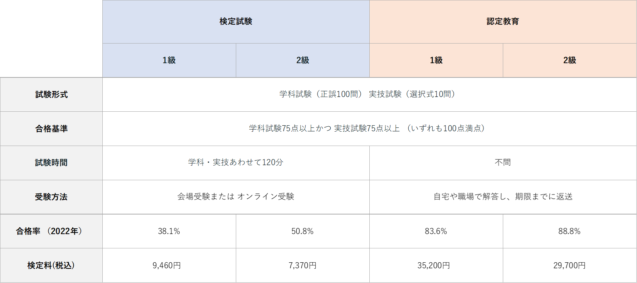Select the 38.1% pass rate cell
Screen dimensions: 637x283
tap(169, 231)
